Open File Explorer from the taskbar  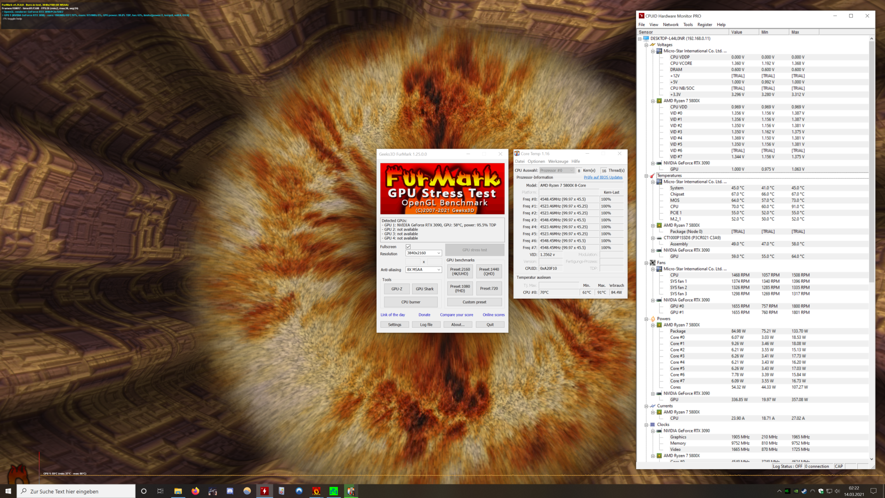tap(178, 491)
